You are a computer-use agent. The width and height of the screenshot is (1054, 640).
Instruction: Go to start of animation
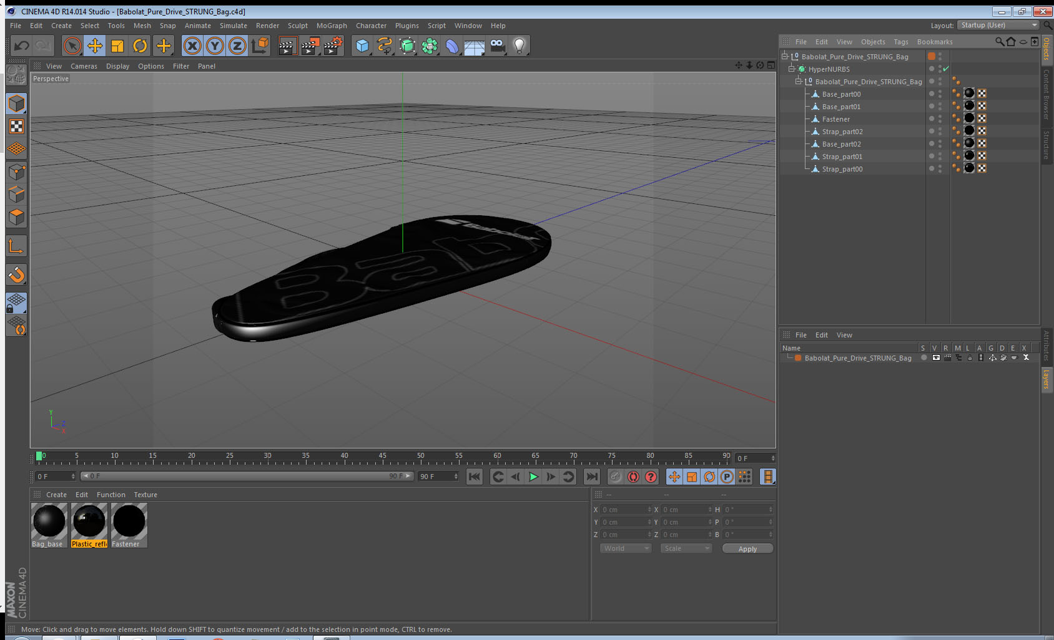coord(475,477)
